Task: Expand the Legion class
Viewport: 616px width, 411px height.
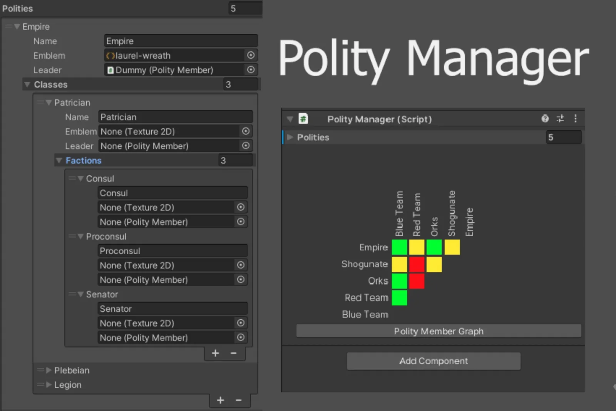Action: 49,384
